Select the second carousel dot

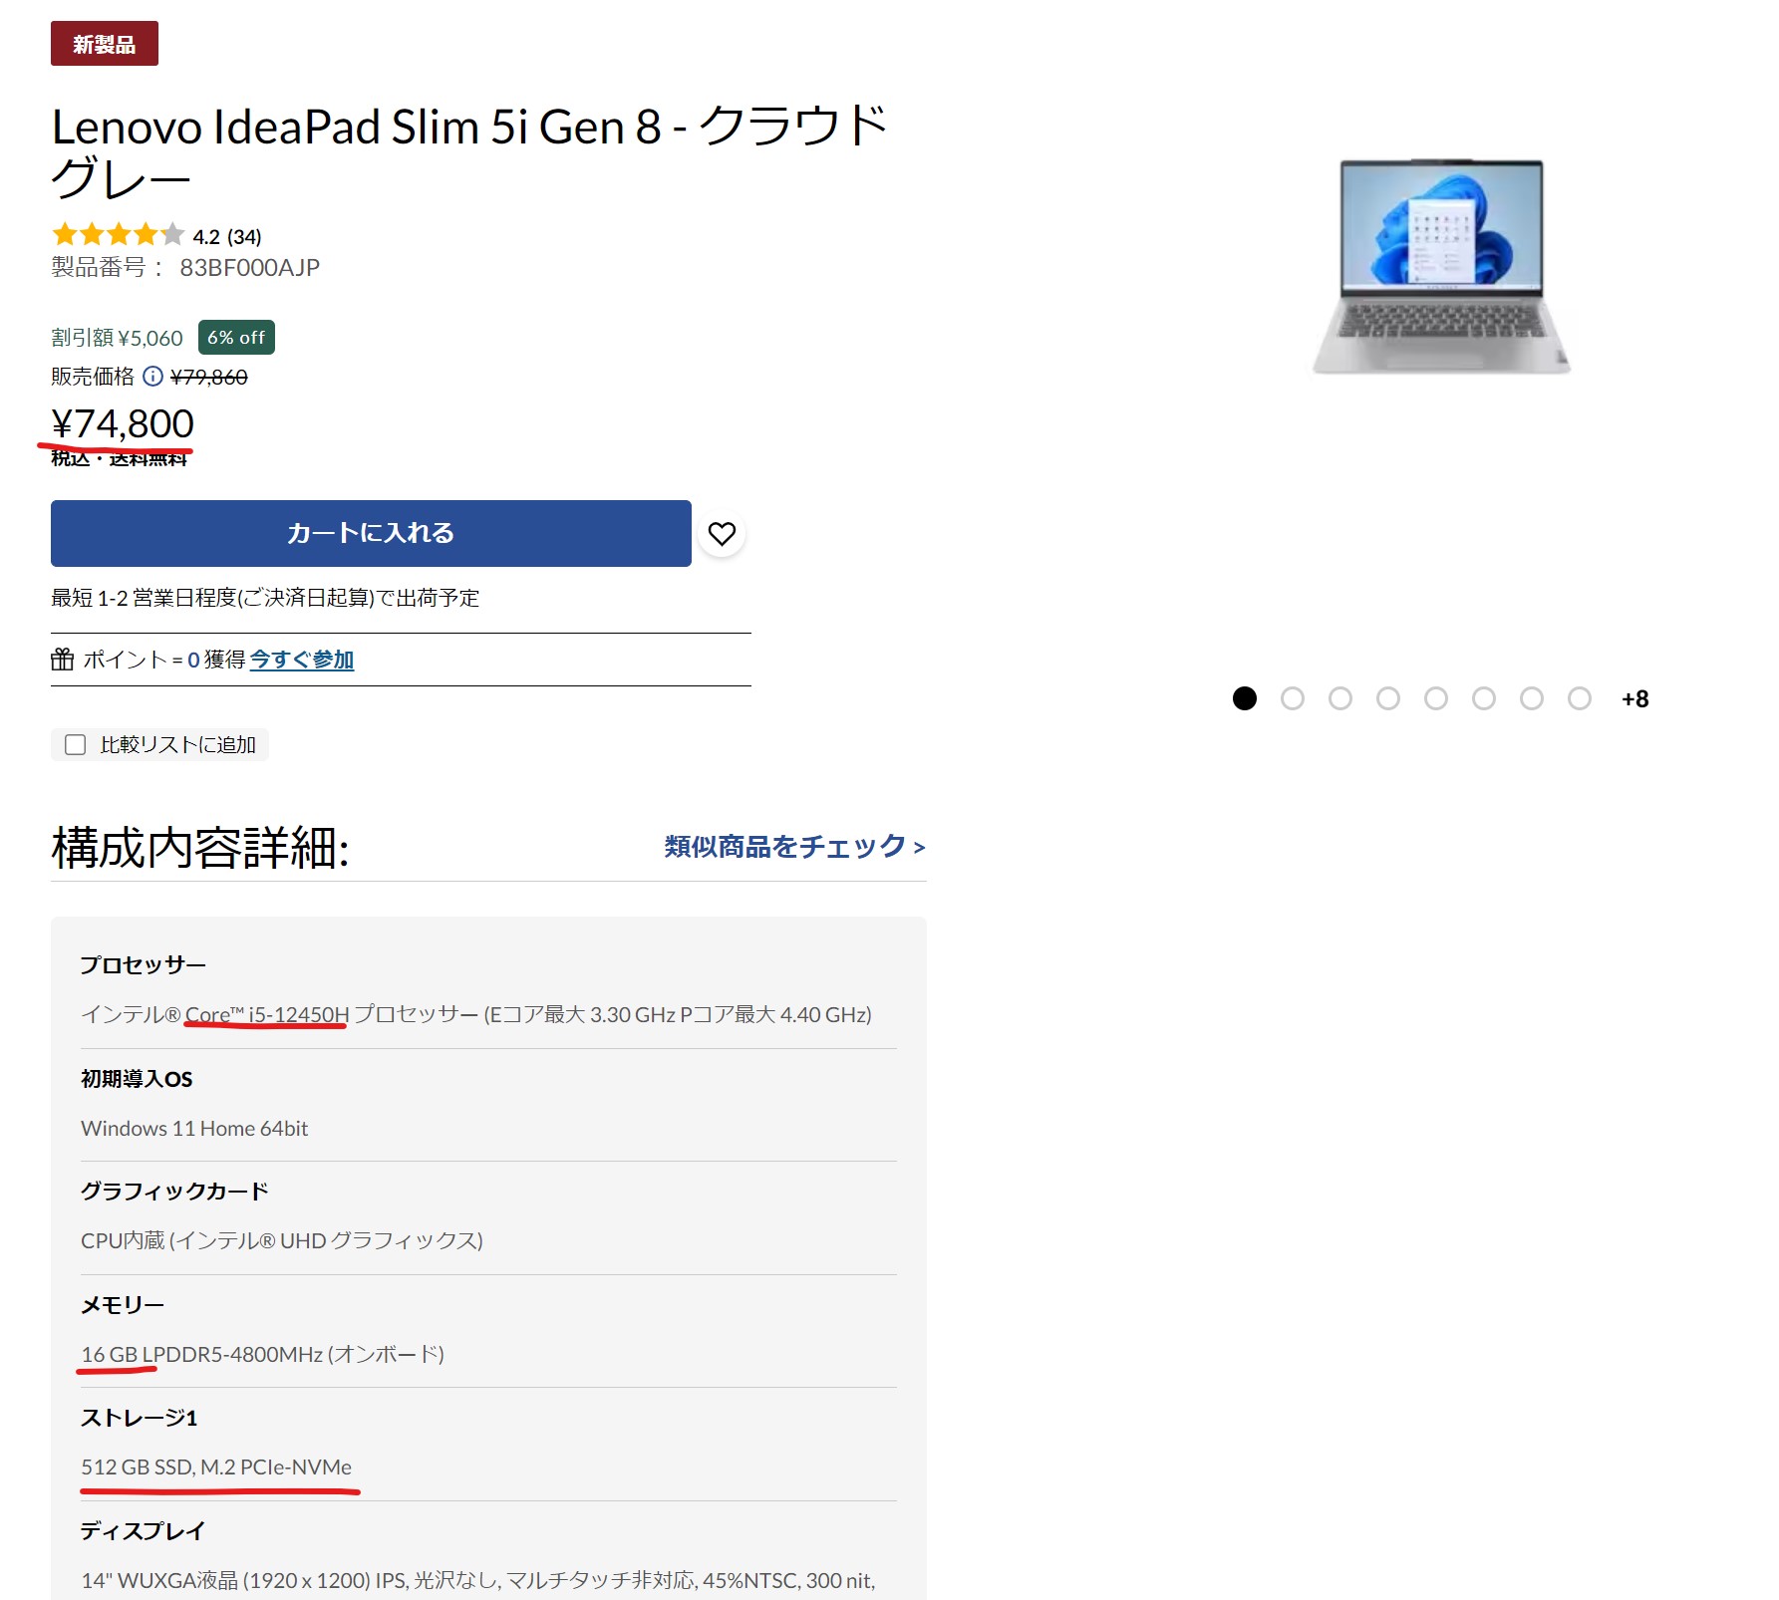click(x=1293, y=698)
